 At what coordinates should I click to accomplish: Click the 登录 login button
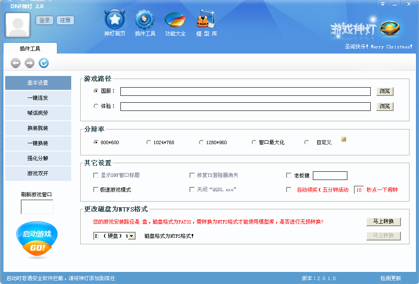coord(44,20)
